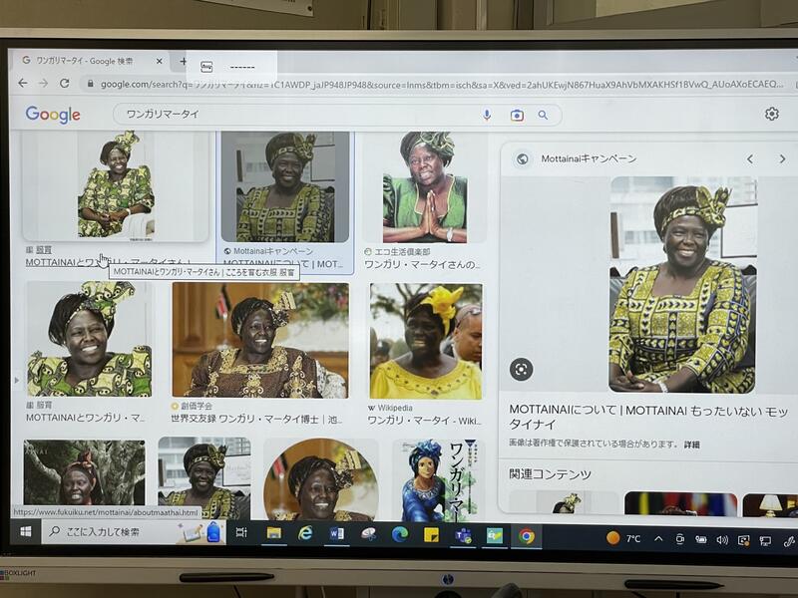Open Google Lens camera image search
Screen dimensions: 798x598
pos(517,115)
